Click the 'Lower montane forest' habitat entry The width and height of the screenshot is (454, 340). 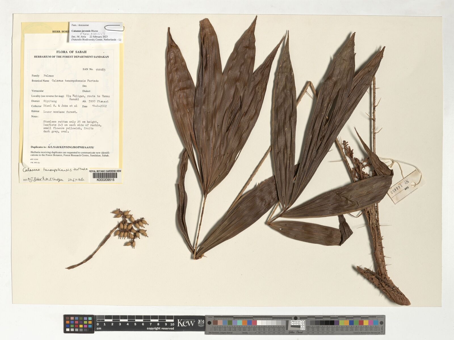pyautogui.click(x=60, y=112)
